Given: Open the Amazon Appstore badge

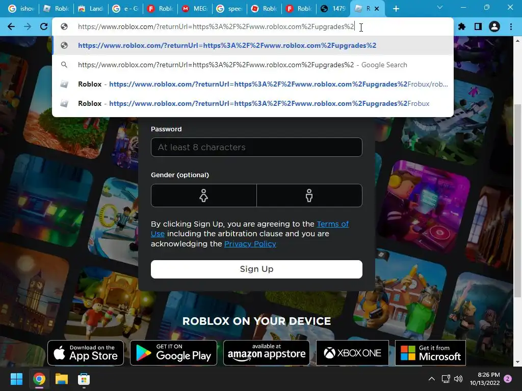Looking at the screenshot, I should point(266,353).
